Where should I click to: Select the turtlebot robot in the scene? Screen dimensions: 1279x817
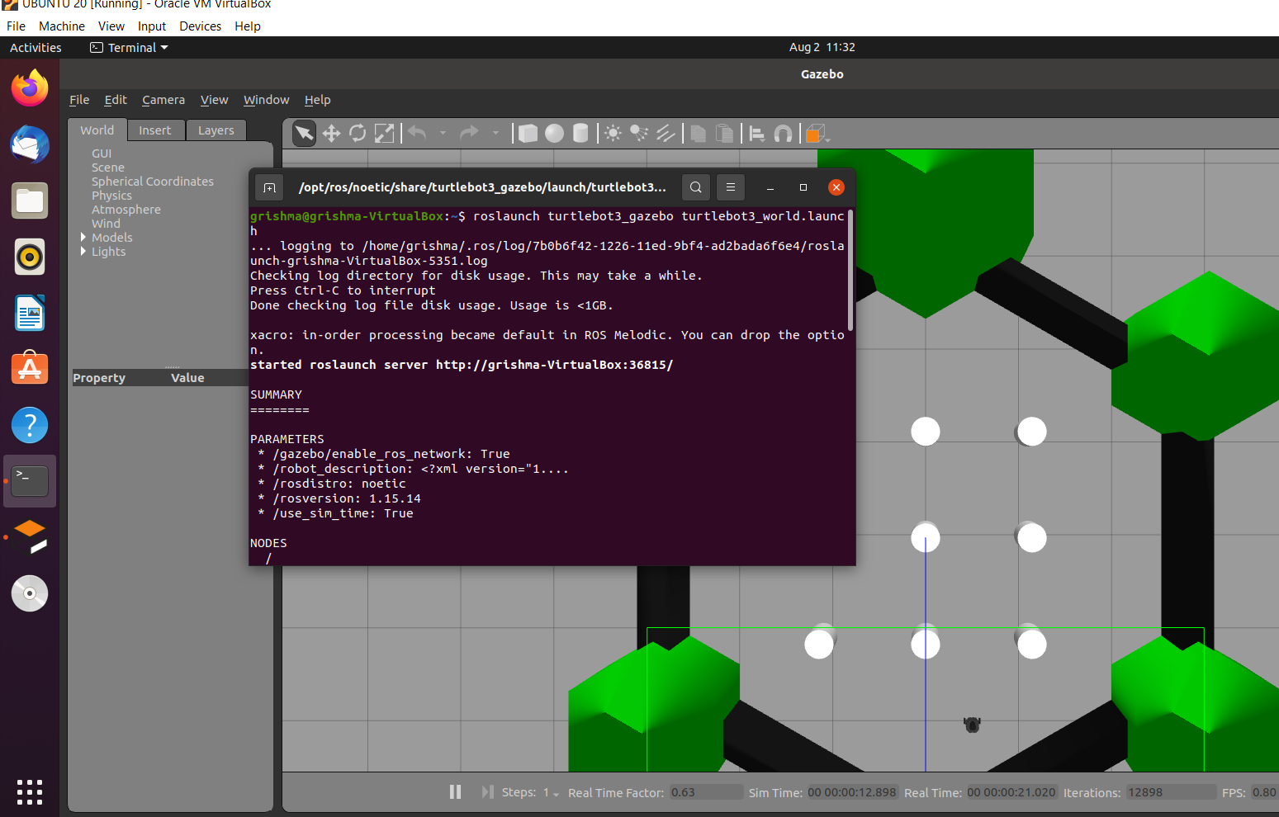[972, 725]
